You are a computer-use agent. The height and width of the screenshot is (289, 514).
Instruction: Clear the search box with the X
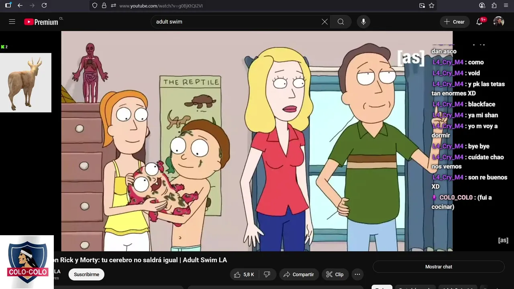[324, 22]
